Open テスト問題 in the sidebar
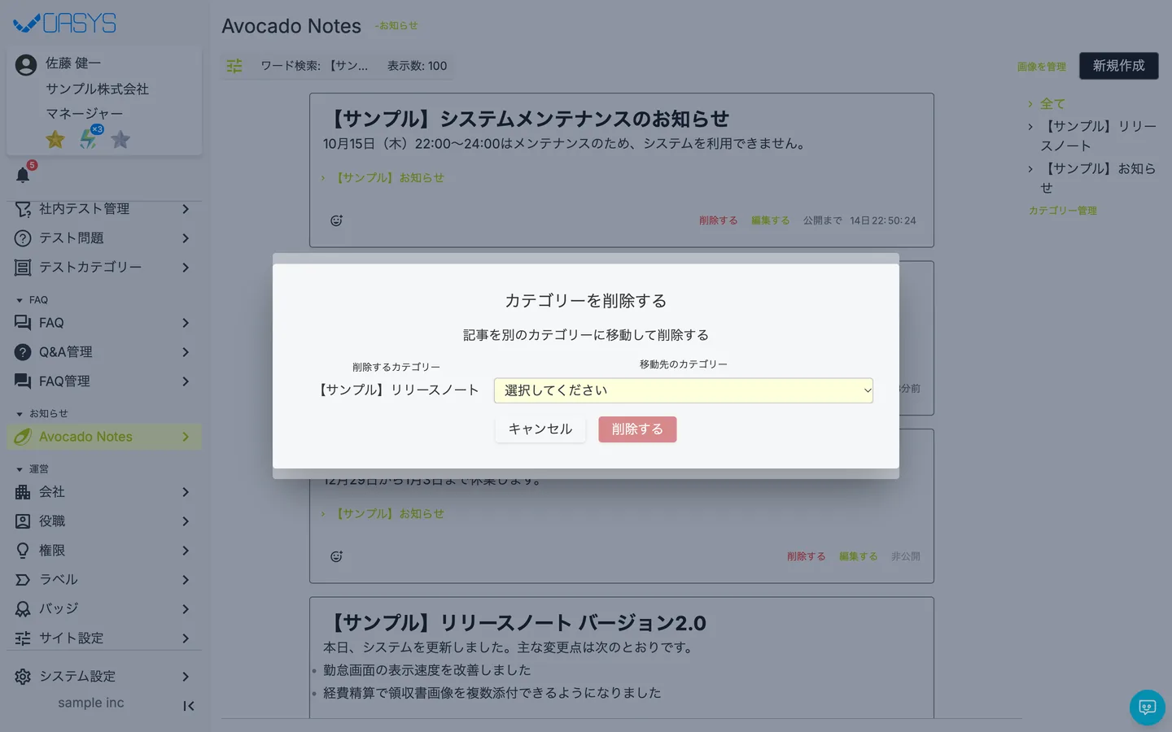This screenshot has width=1172, height=732. click(104, 238)
